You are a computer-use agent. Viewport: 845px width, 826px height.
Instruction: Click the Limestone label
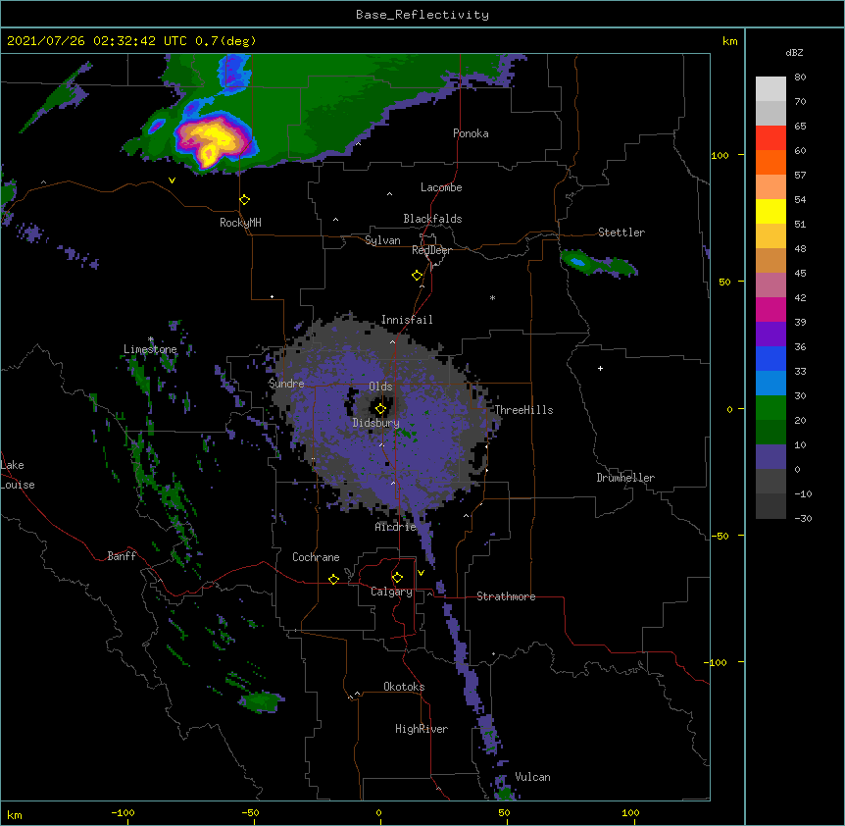150,349
